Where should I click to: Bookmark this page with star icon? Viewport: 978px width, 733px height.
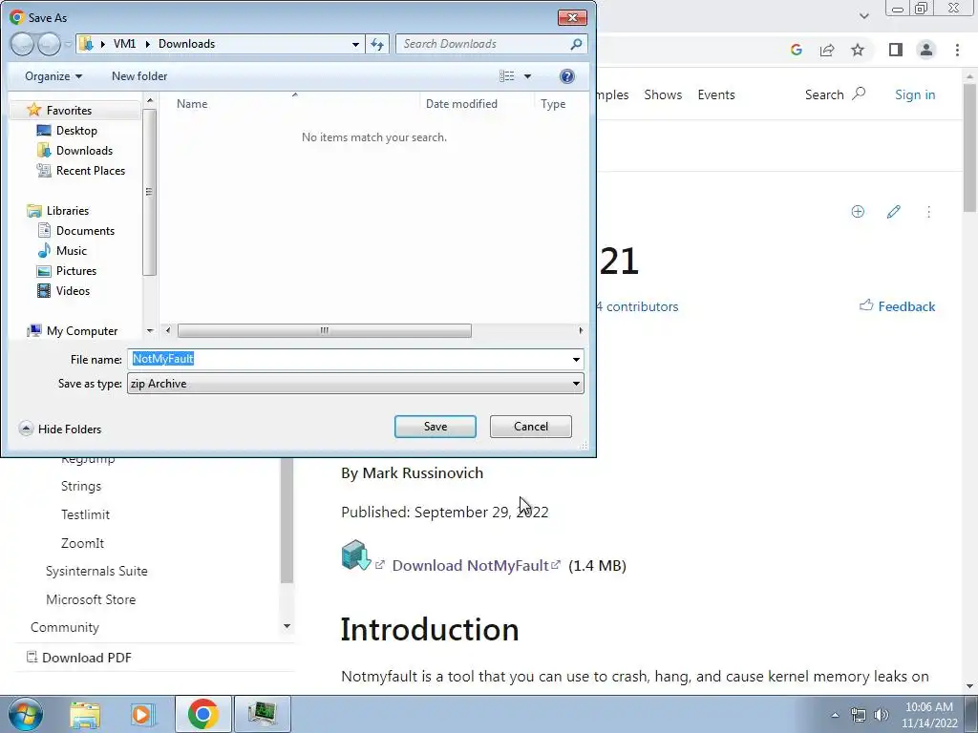[x=858, y=50]
